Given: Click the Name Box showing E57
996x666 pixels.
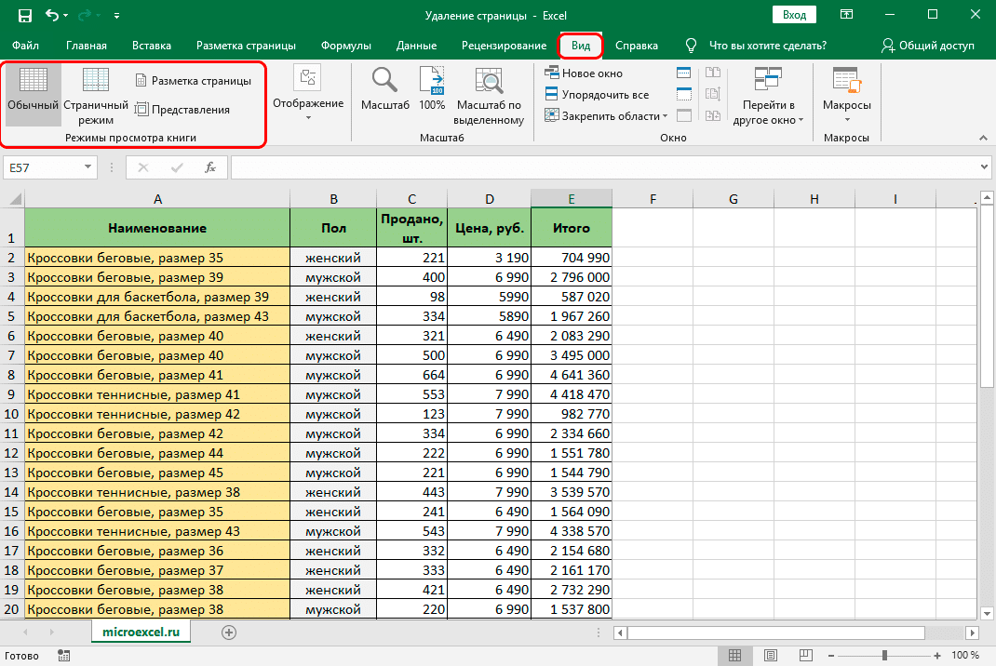Looking at the screenshot, I should pos(42,167).
